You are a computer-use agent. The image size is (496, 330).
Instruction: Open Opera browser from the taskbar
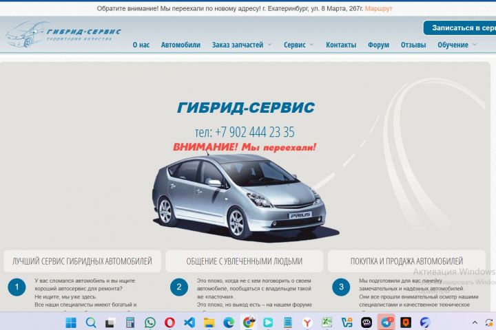pos(170,322)
